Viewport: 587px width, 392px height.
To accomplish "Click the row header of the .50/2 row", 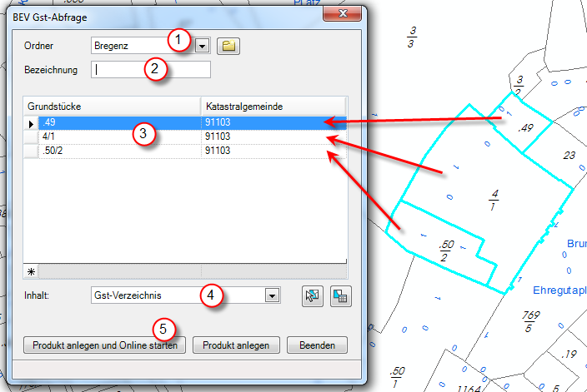I will click(31, 151).
